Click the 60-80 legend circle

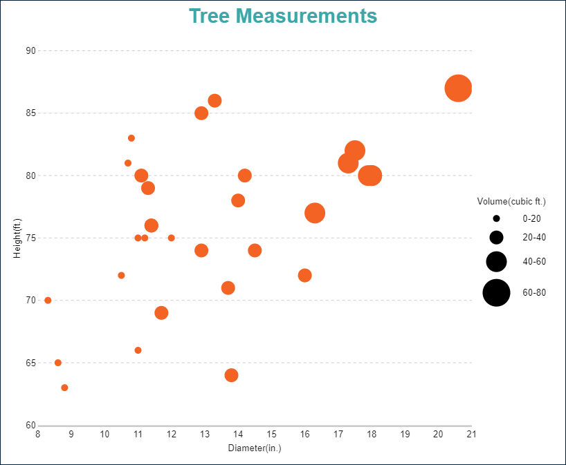pos(496,293)
